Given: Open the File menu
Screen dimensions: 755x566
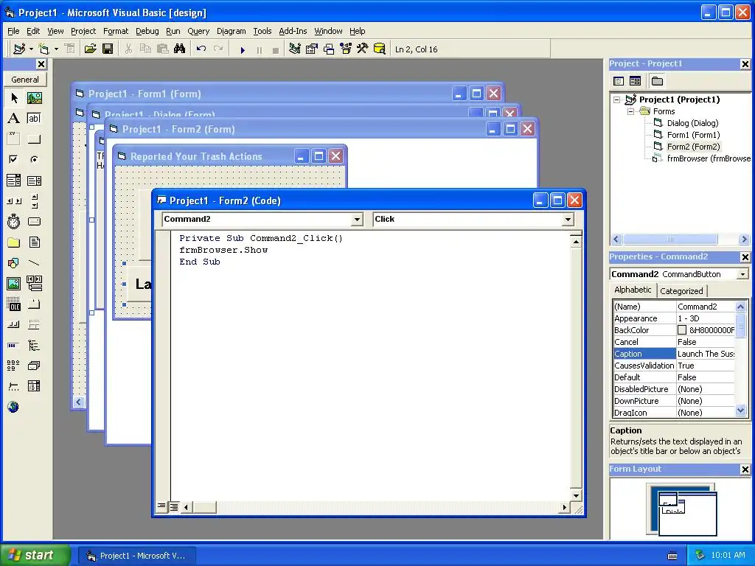Looking at the screenshot, I should pos(13,31).
